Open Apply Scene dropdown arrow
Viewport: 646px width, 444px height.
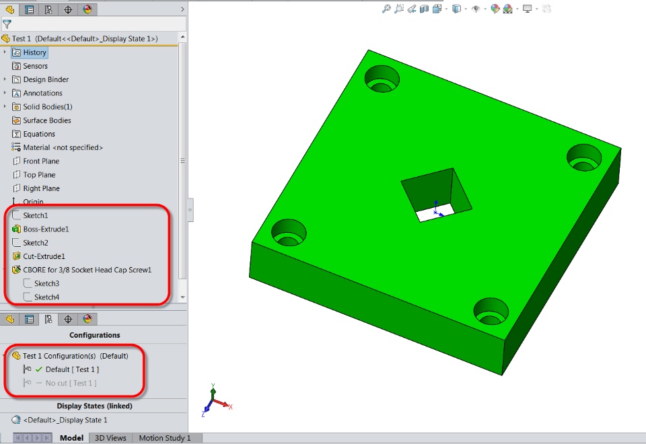517,9
